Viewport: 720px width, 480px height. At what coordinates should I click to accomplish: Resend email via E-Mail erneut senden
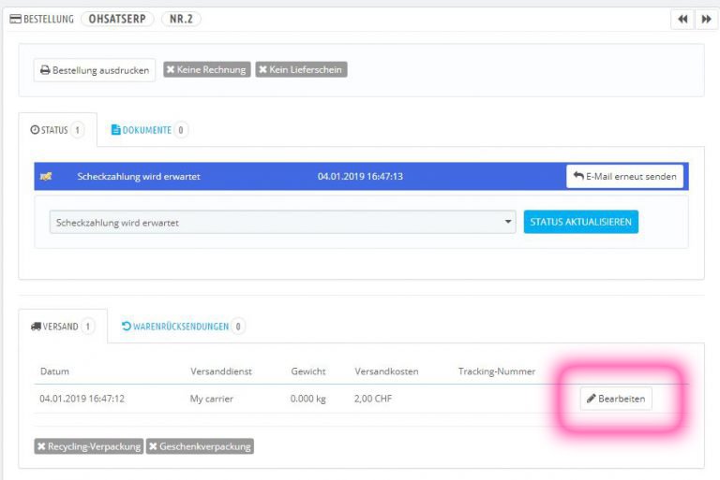pyautogui.click(x=624, y=177)
